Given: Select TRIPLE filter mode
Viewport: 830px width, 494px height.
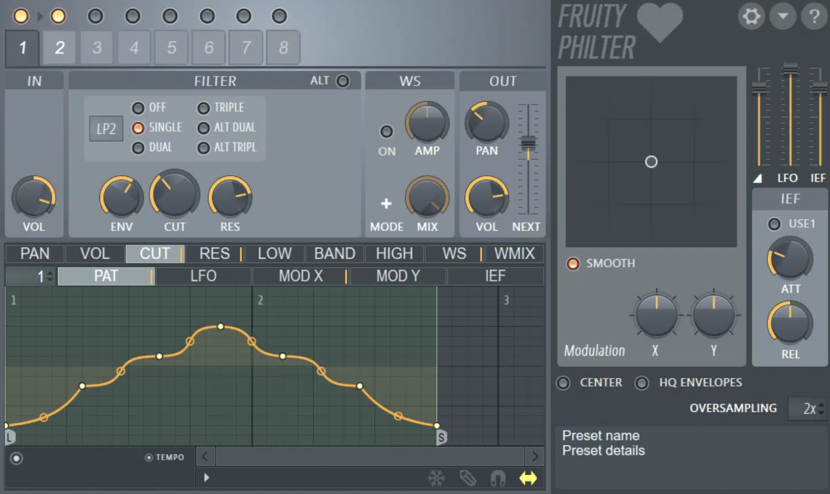Looking at the screenshot, I should [x=221, y=107].
